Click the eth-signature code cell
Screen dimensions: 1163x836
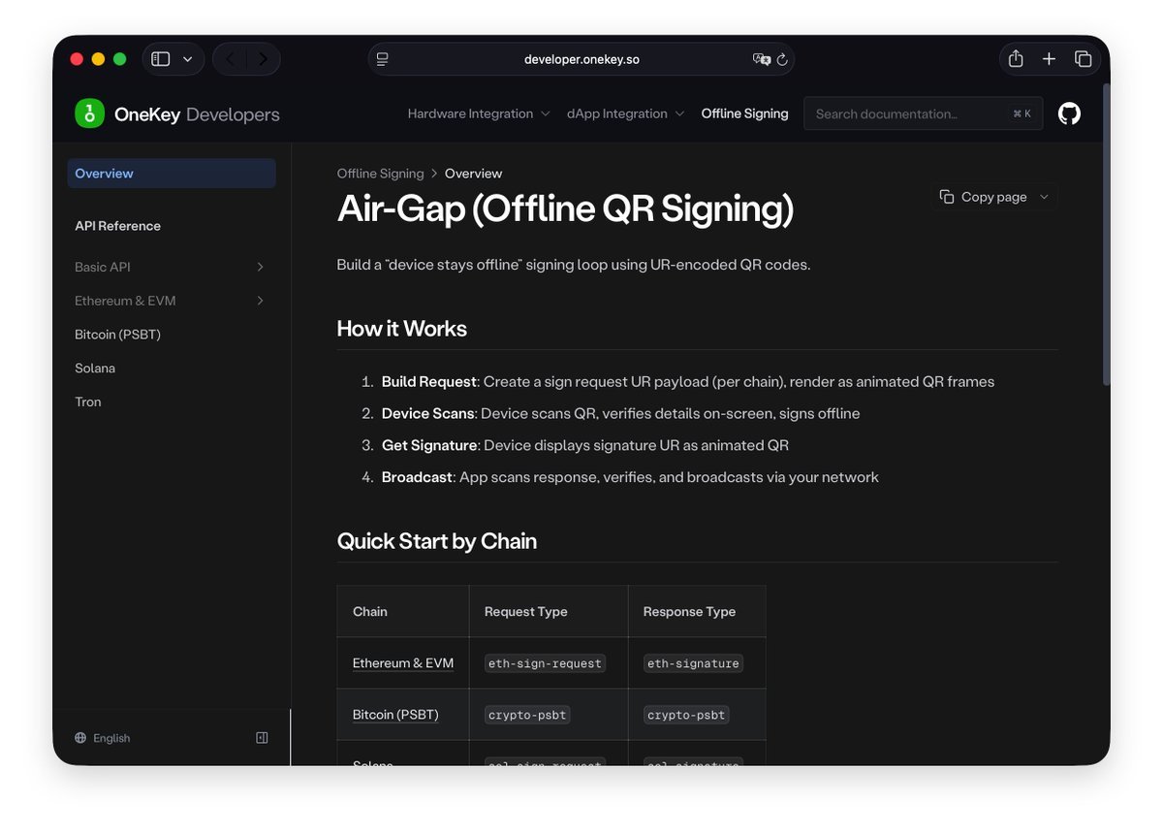coord(693,663)
